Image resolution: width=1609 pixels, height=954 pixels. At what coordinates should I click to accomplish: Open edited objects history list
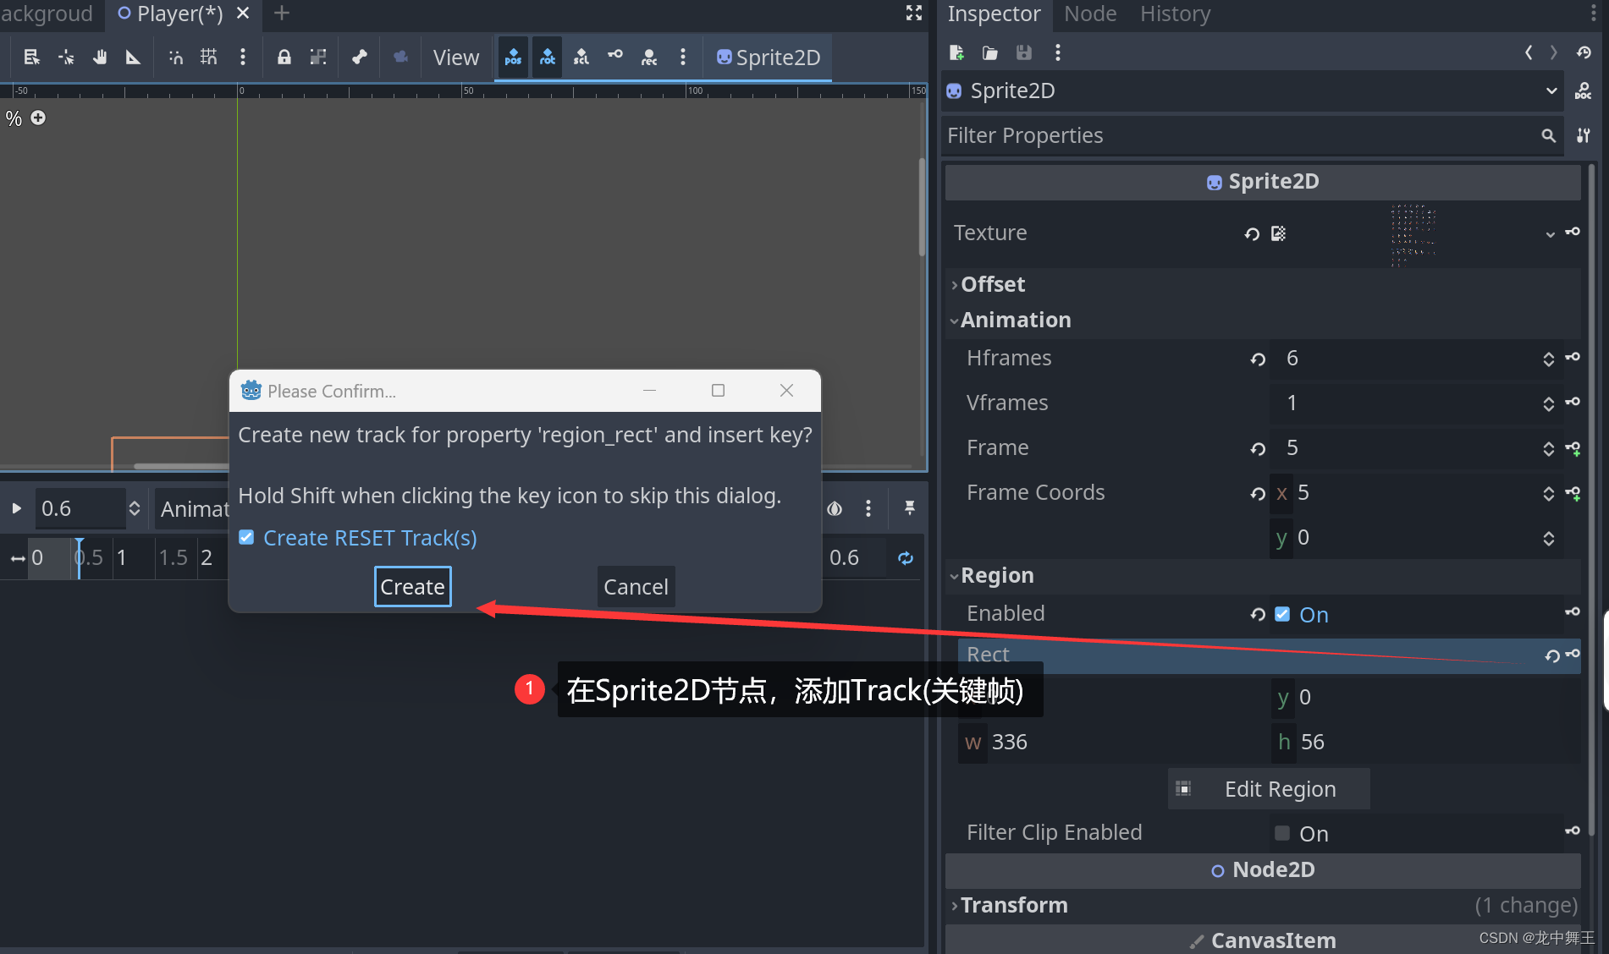pyautogui.click(x=1584, y=52)
